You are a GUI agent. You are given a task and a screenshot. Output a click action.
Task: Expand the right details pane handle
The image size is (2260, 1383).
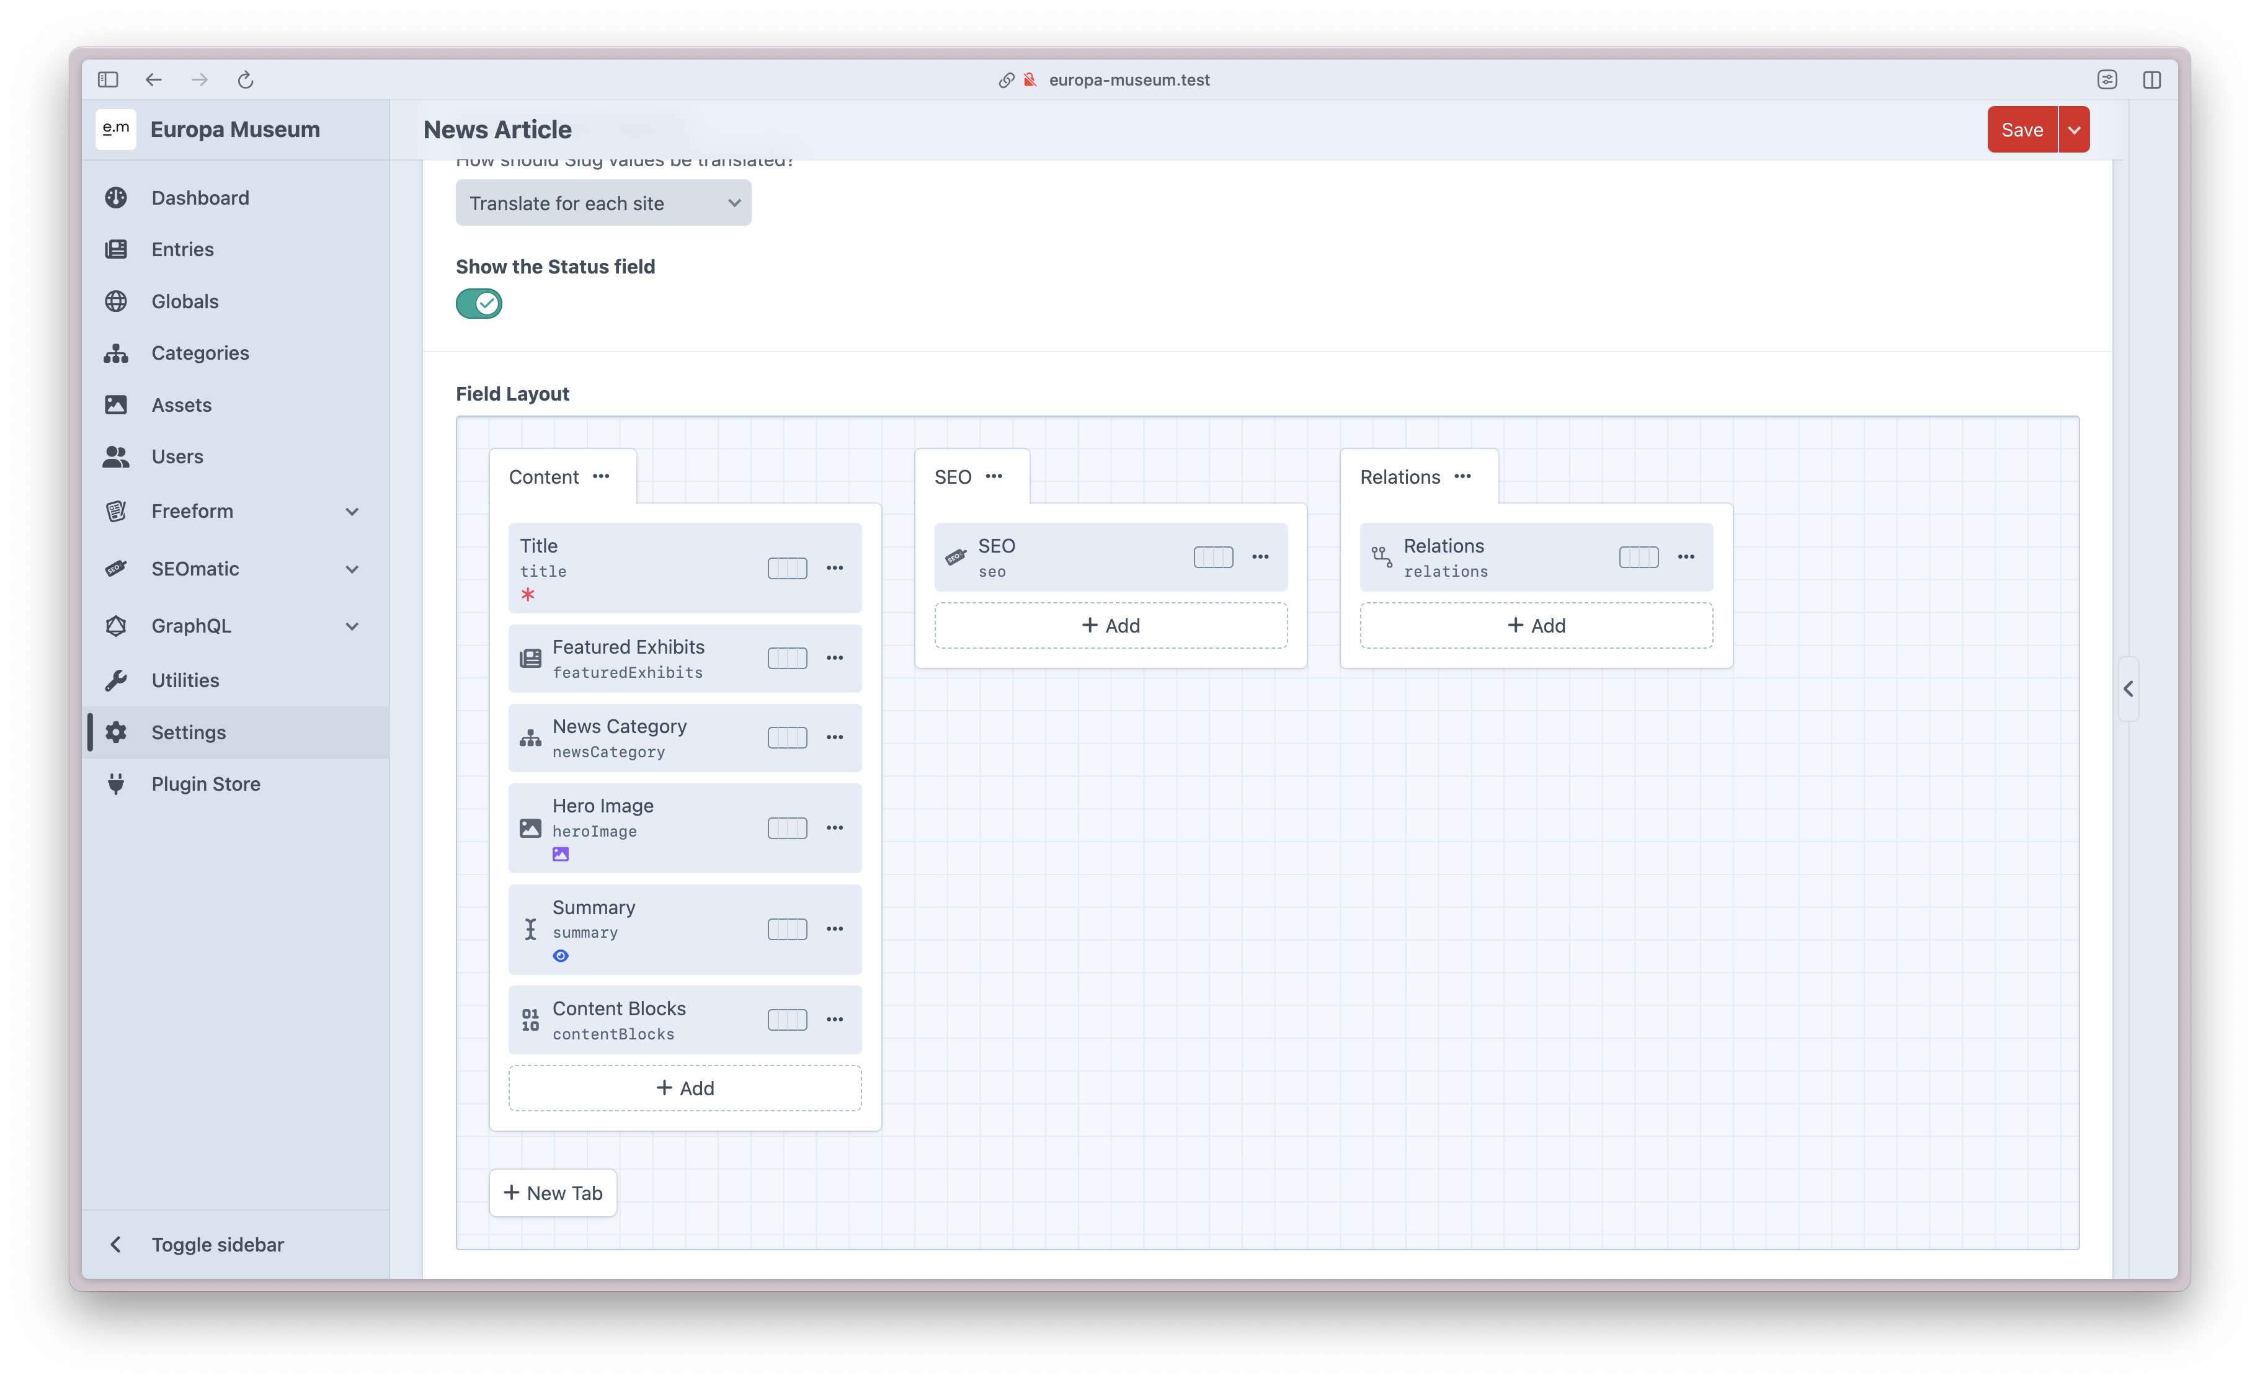2128,689
